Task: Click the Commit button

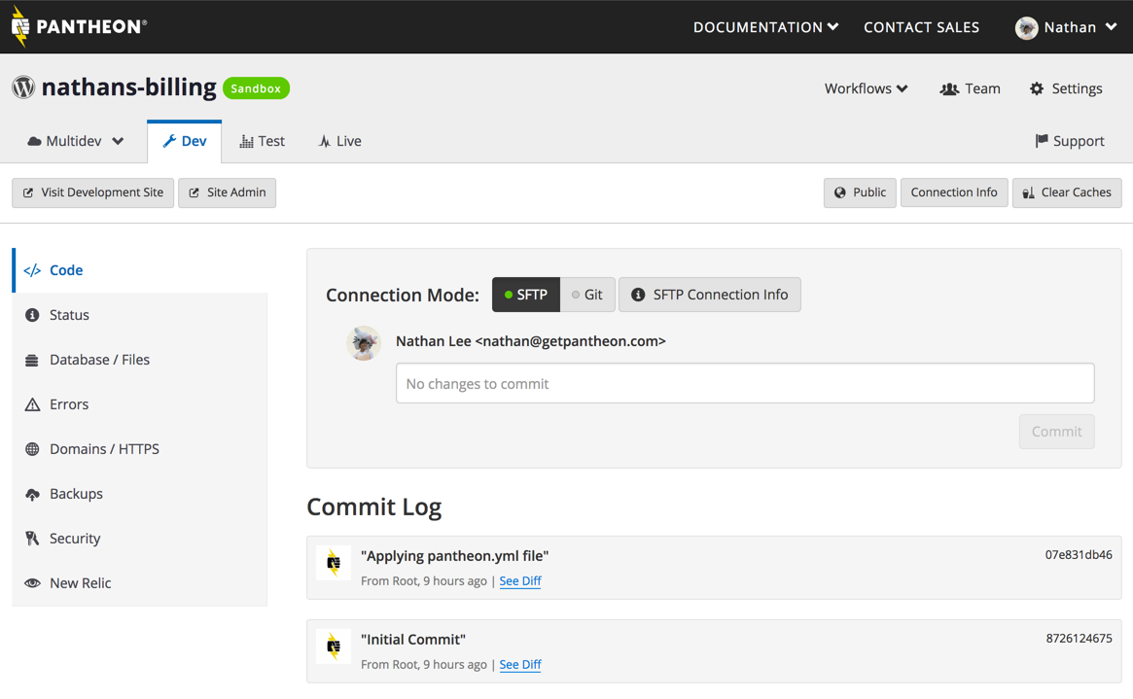Action: coord(1056,432)
